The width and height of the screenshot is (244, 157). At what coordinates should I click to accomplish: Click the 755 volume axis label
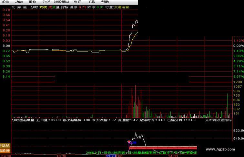click(x=237, y=95)
